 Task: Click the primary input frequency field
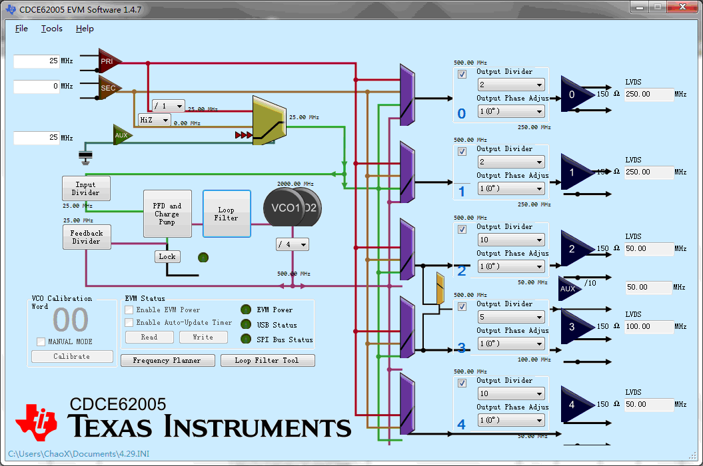pos(36,61)
